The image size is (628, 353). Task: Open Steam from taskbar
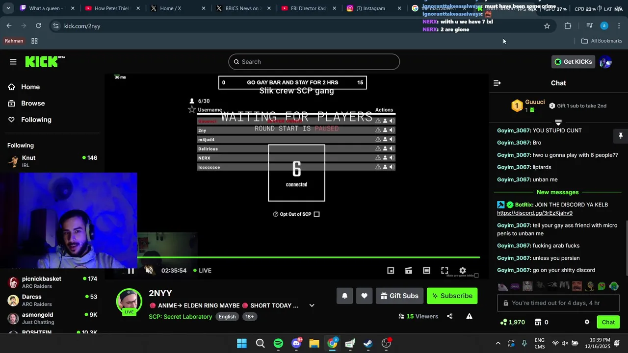click(368, 343)
